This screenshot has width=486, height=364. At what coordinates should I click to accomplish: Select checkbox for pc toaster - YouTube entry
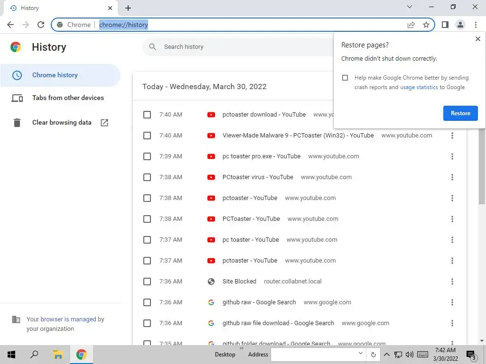(147, 240)
